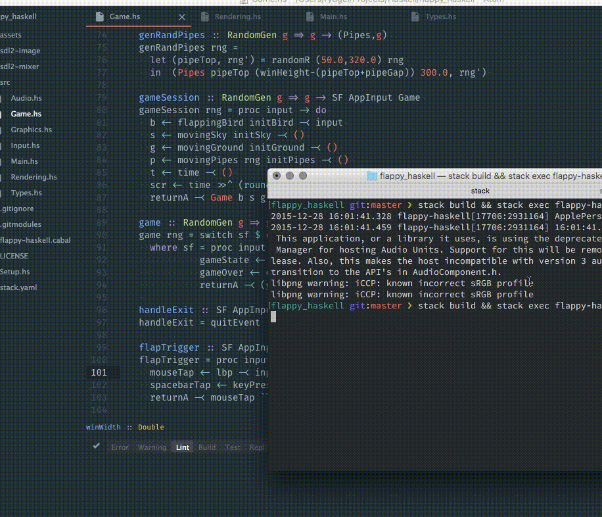Viewport: 602px width, 517px height.
Task: Show the Repl output tab
Action: tap(257, 447)
